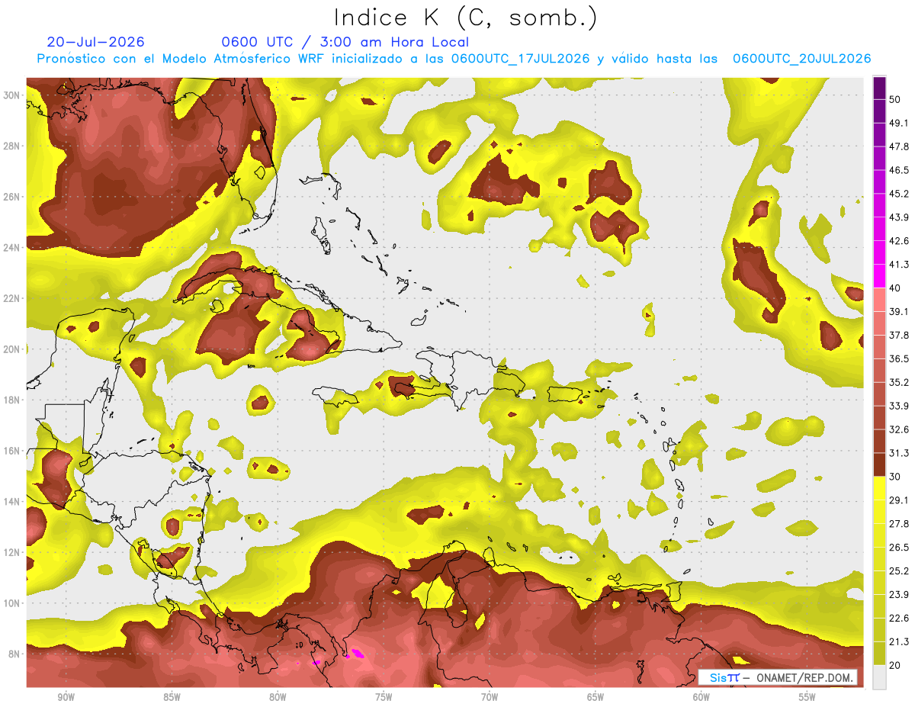Image resolution: width=915 pixels, height=707 pixels.
Task: Select the '85W' longitude label
Action: click(x=172, y=697)
